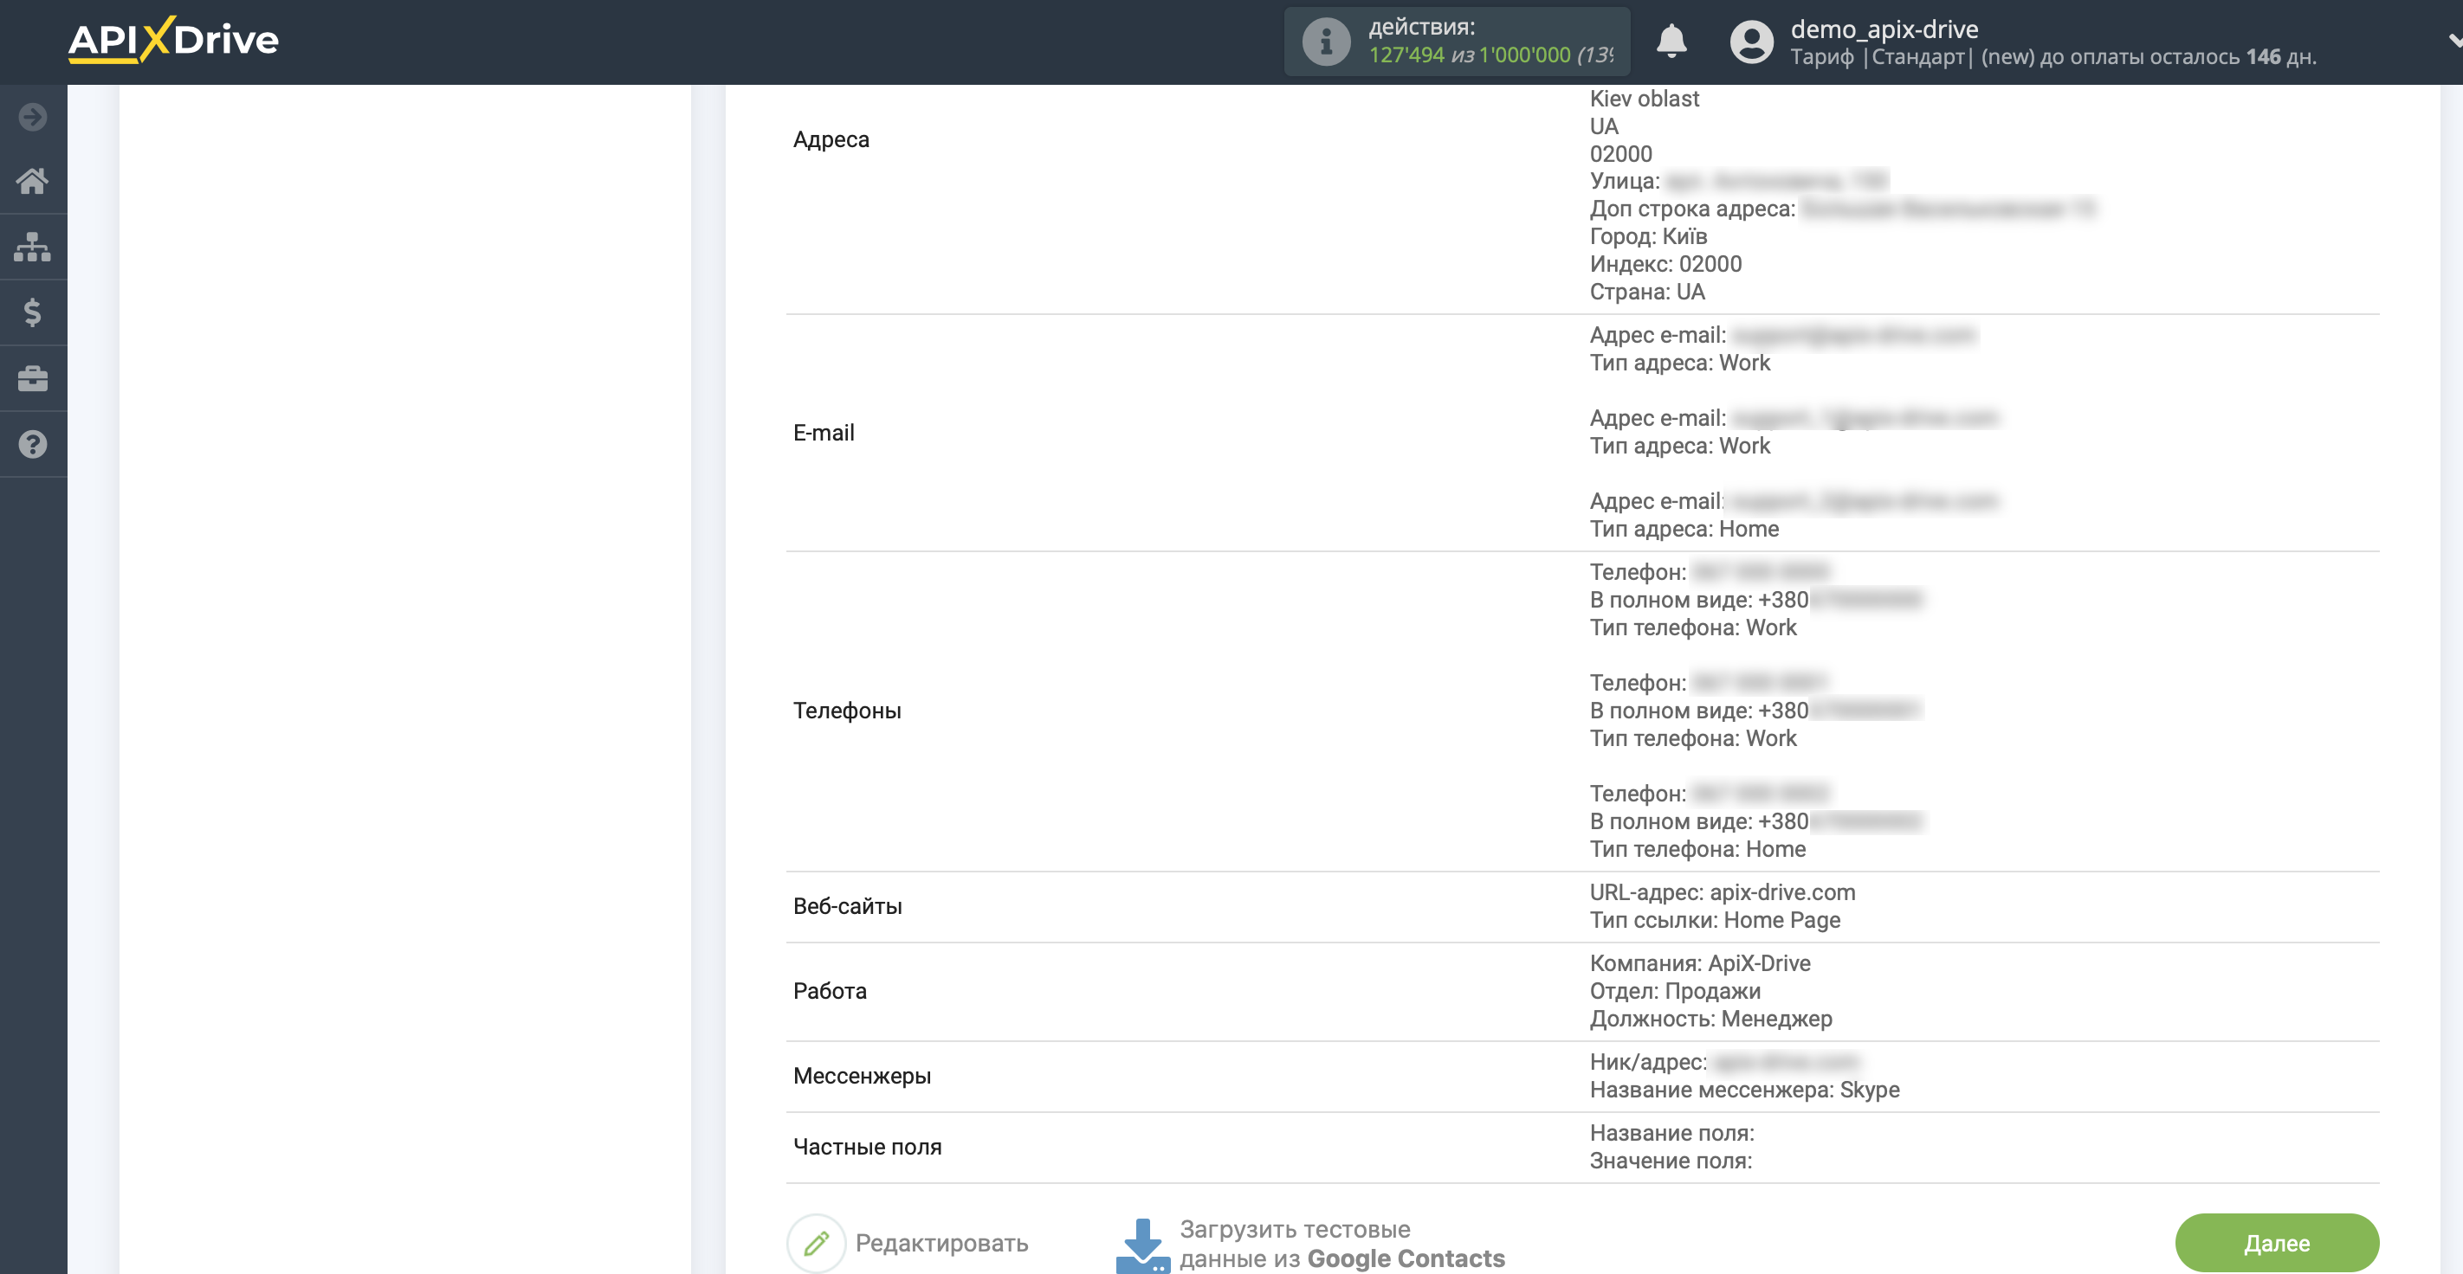Toggle sidebar collapse arrow at top right

[x=2455, y=41]
